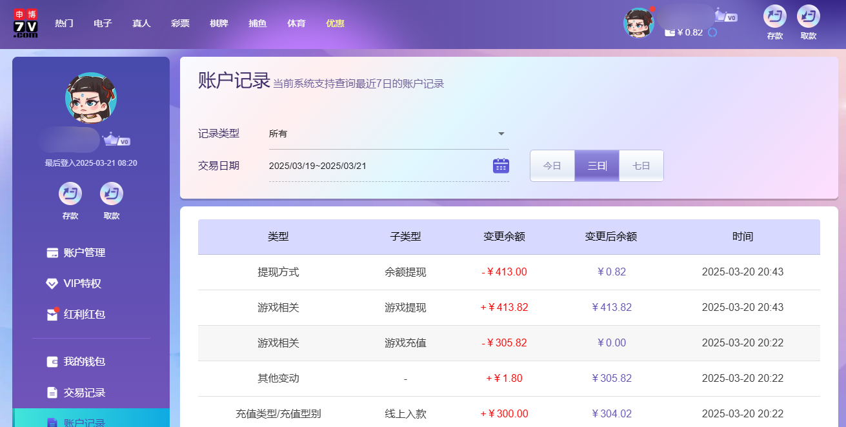Click the 取款 circle icon in the sidebar

111,194
